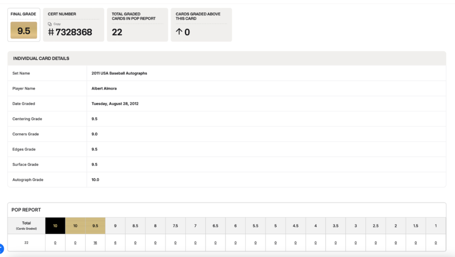The height and width of the screenshot is (257, 455).
Task: Click the player name Albert Almora
Action: [x=104, y=88]
